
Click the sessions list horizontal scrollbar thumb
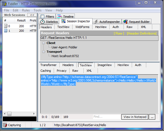pyautogui.click(x=9, y=114)
